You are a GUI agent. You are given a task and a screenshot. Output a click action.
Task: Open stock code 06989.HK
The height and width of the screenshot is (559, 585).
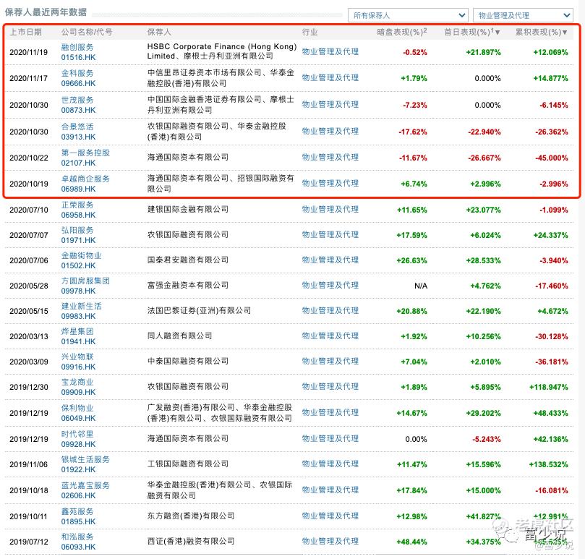tap(78, 189)
